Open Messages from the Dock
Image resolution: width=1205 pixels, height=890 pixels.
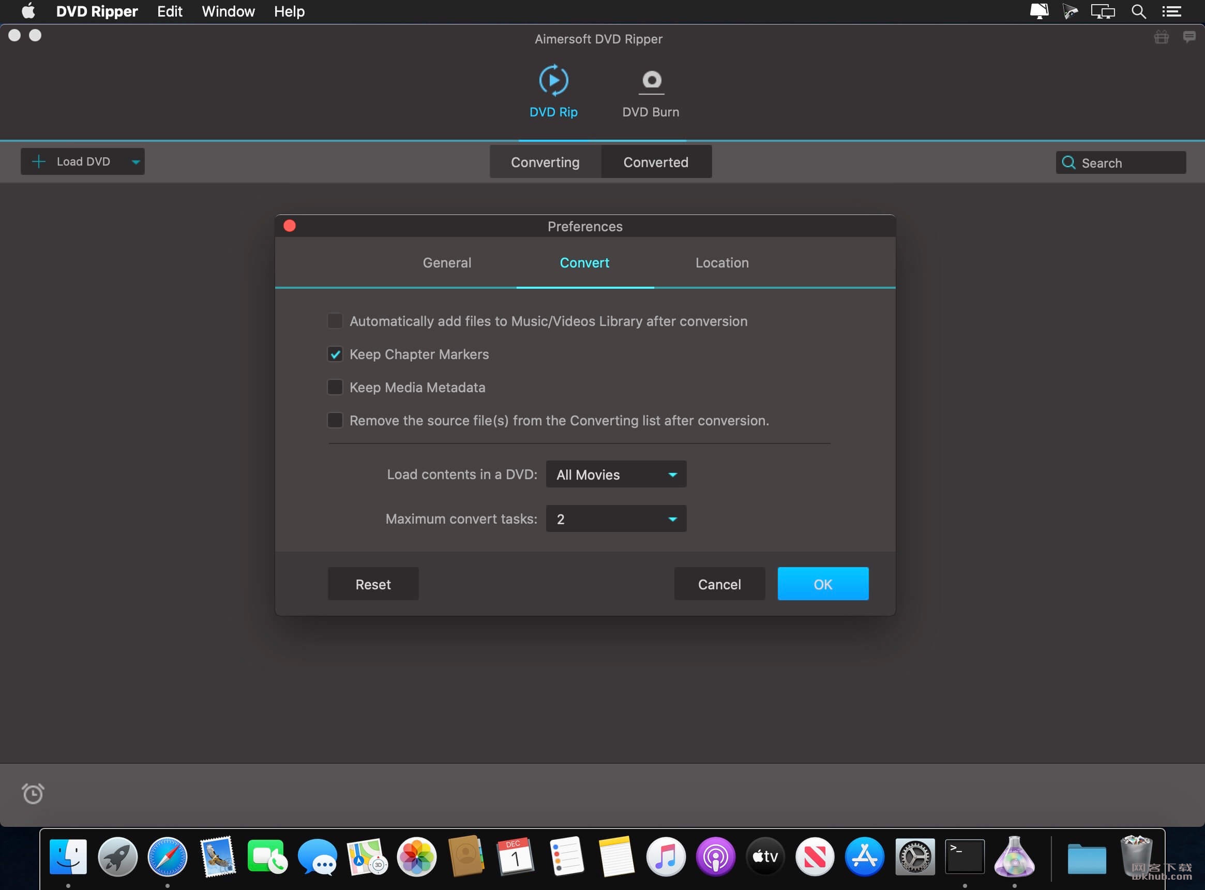(x=317, y=856)
